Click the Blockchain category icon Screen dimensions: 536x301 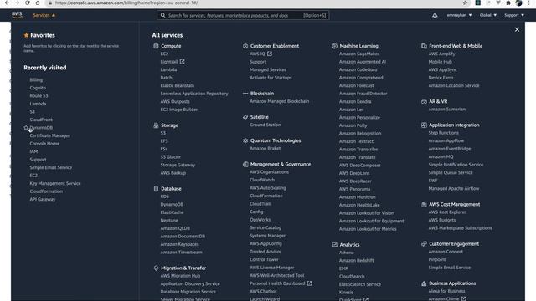coord(245,94)
